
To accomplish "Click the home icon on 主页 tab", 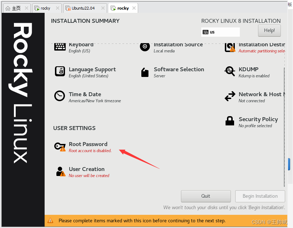I will (x=8, y=8).
